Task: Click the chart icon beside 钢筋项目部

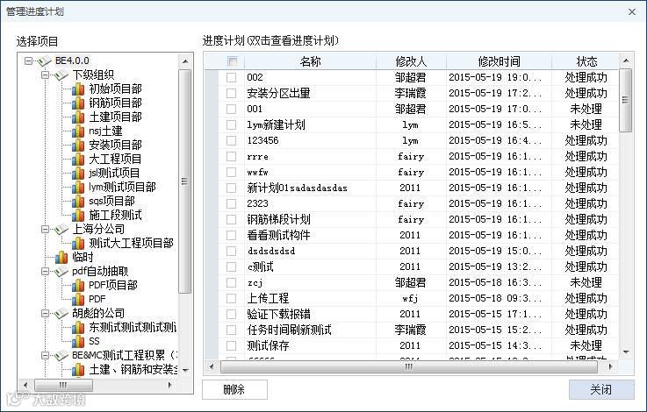Action: 78,103
